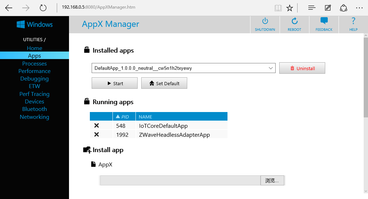Image resolution: width=368 pixels, height=199 pixels.
Task: Open the Performance page
Action: (34, 71)
